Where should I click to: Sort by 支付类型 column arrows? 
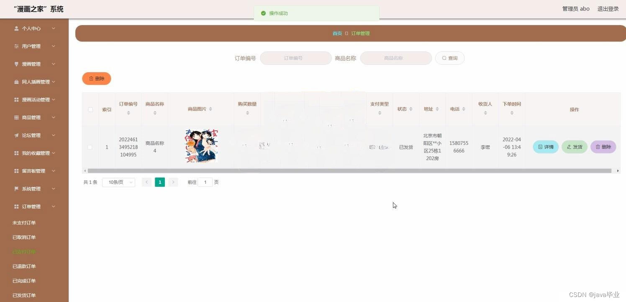[380, 113]
